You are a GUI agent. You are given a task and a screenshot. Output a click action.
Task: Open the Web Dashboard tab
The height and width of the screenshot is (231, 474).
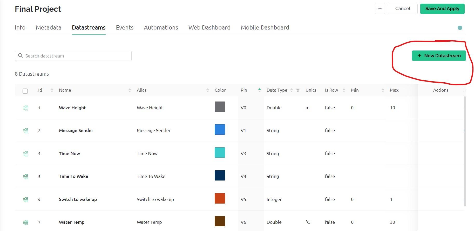[x=209, y=27]
